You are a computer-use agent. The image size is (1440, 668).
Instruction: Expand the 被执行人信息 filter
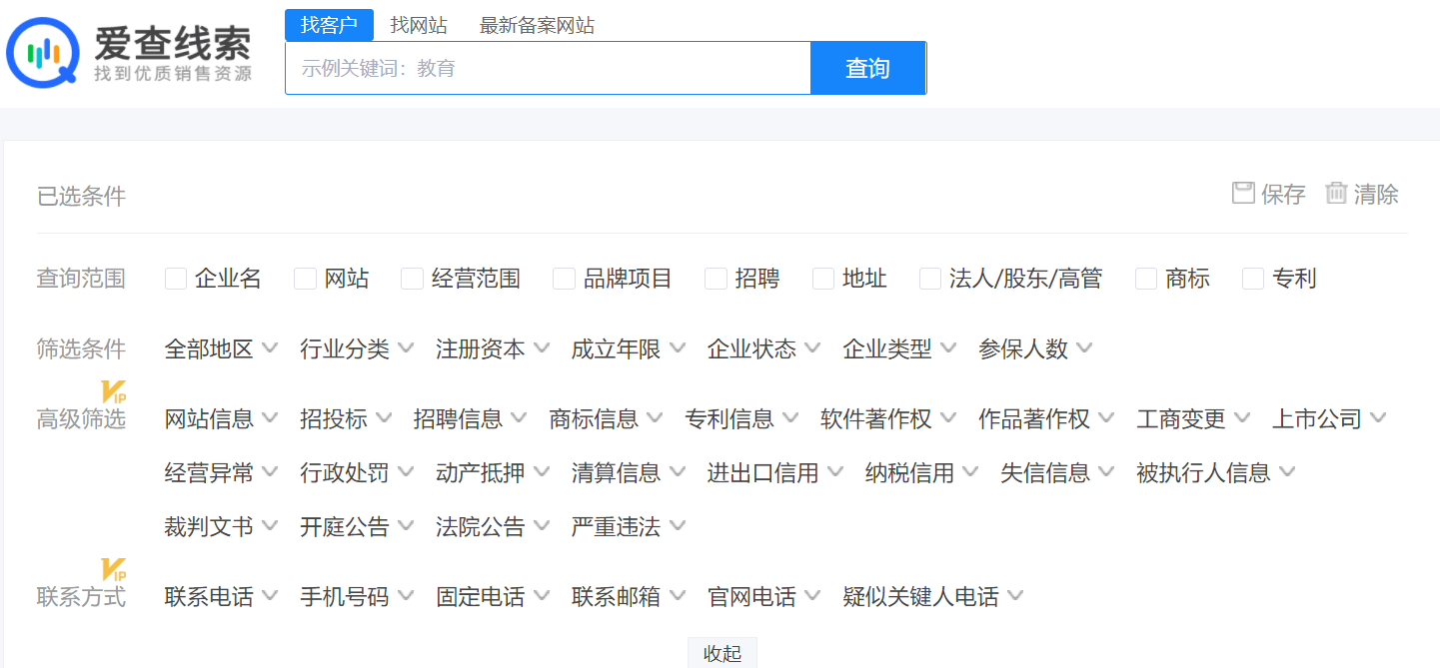click(1216, 472)
